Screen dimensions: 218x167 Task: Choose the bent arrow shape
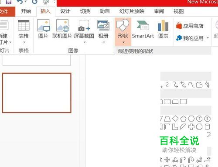pyautogui.click(x=183, y=160)
